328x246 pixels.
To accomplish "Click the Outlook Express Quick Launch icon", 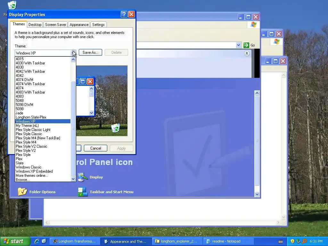I will (44, 241).
